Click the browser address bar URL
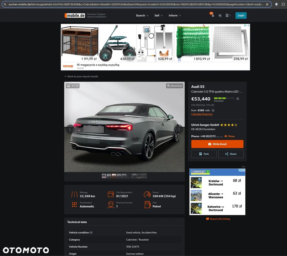The image size is (287, 256). 136,4
